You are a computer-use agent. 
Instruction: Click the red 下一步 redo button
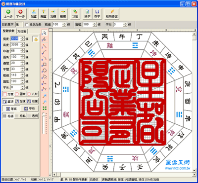coord(20,14)
